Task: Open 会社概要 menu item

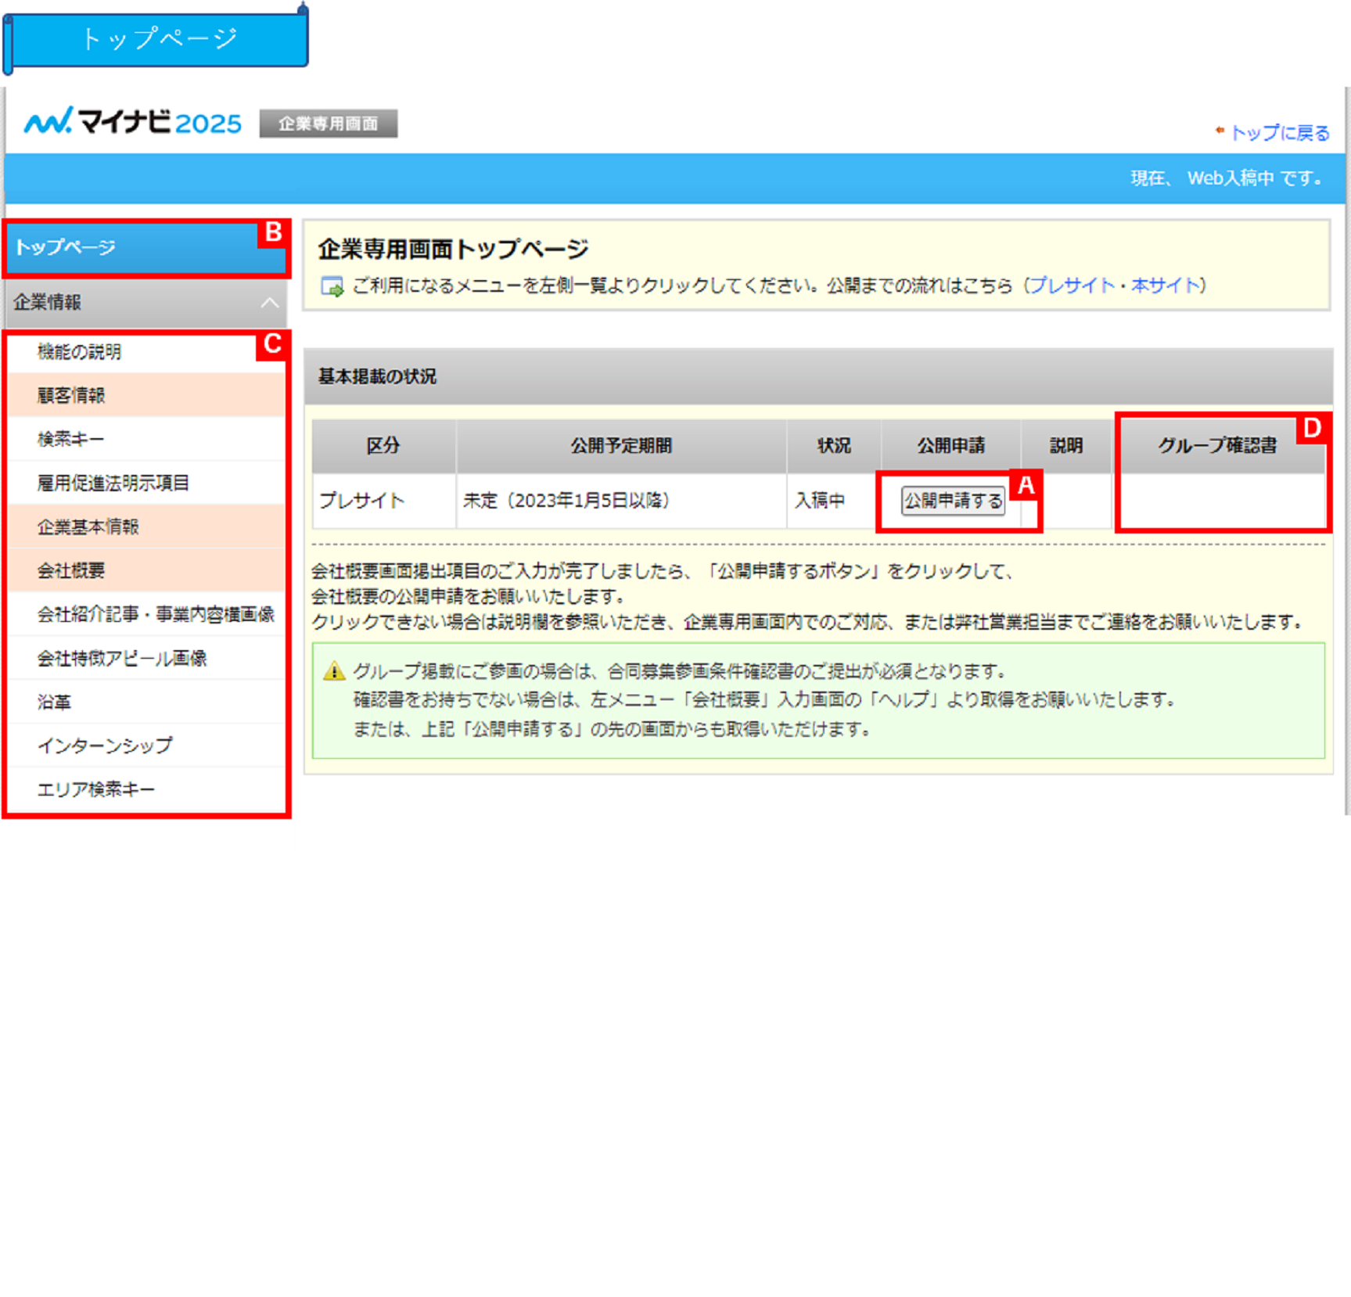Action: pyautogui.click(x=146, y=571)
